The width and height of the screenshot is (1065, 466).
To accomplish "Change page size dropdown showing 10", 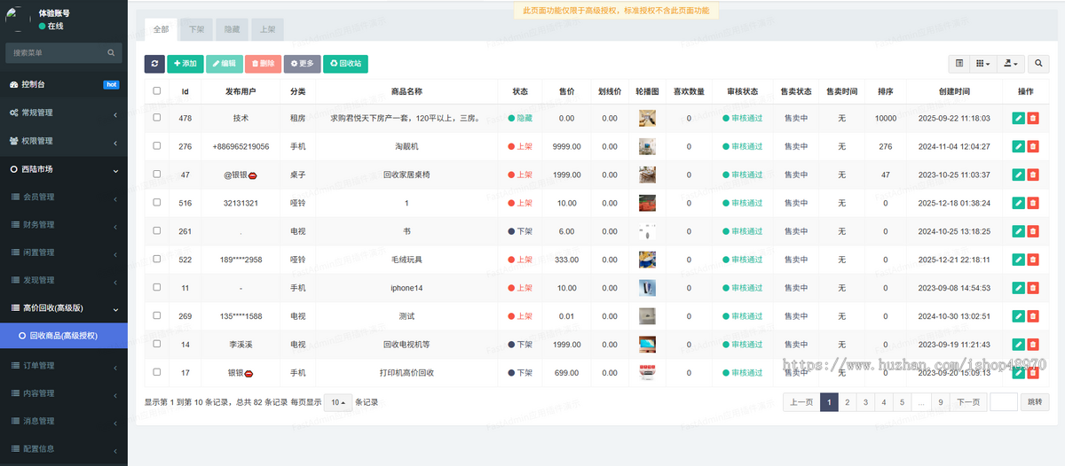I will [337, 402].
